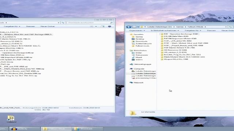The width and height of the screenshot is (234, 131).
Task: Open 'Fallout mods' under Favoriten
Action: tap(142, 46)
